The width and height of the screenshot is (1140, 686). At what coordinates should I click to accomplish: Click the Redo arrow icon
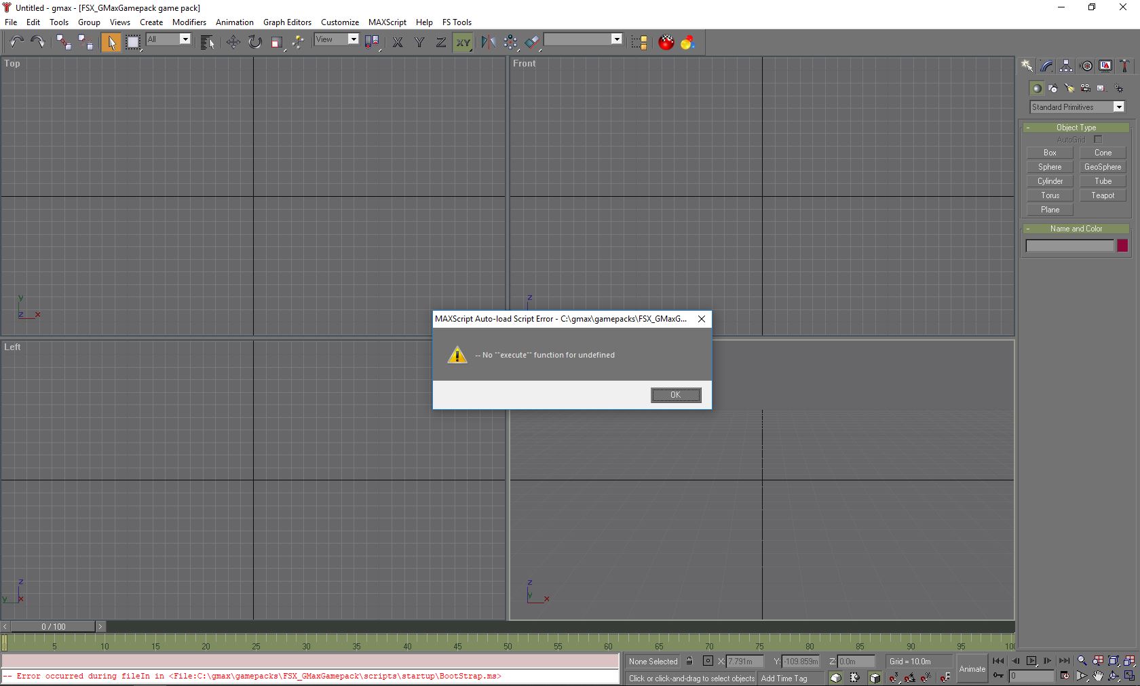click(x=38, y=43)
